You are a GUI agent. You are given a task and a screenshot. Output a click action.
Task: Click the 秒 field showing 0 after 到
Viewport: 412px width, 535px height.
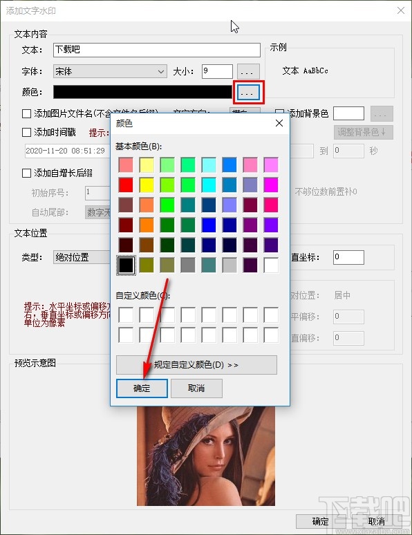(348, 151)
